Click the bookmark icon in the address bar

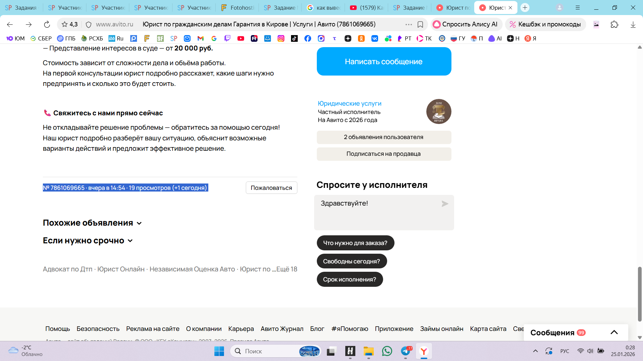(x=420, y=24)
